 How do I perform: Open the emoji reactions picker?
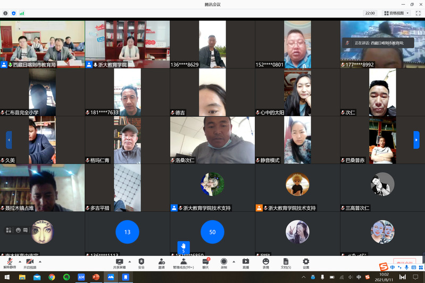pos(265,262)
